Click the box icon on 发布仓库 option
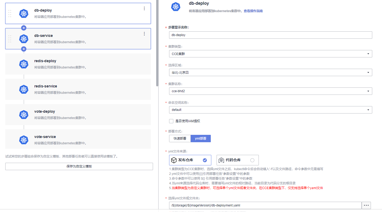 (174, 160)
